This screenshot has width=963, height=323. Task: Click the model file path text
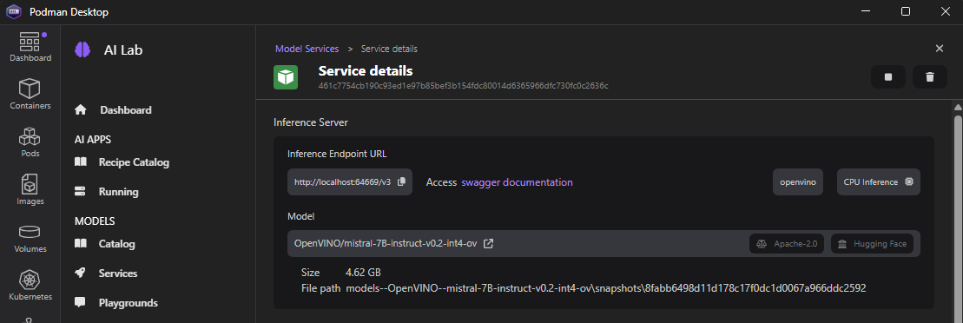point(606,288)
